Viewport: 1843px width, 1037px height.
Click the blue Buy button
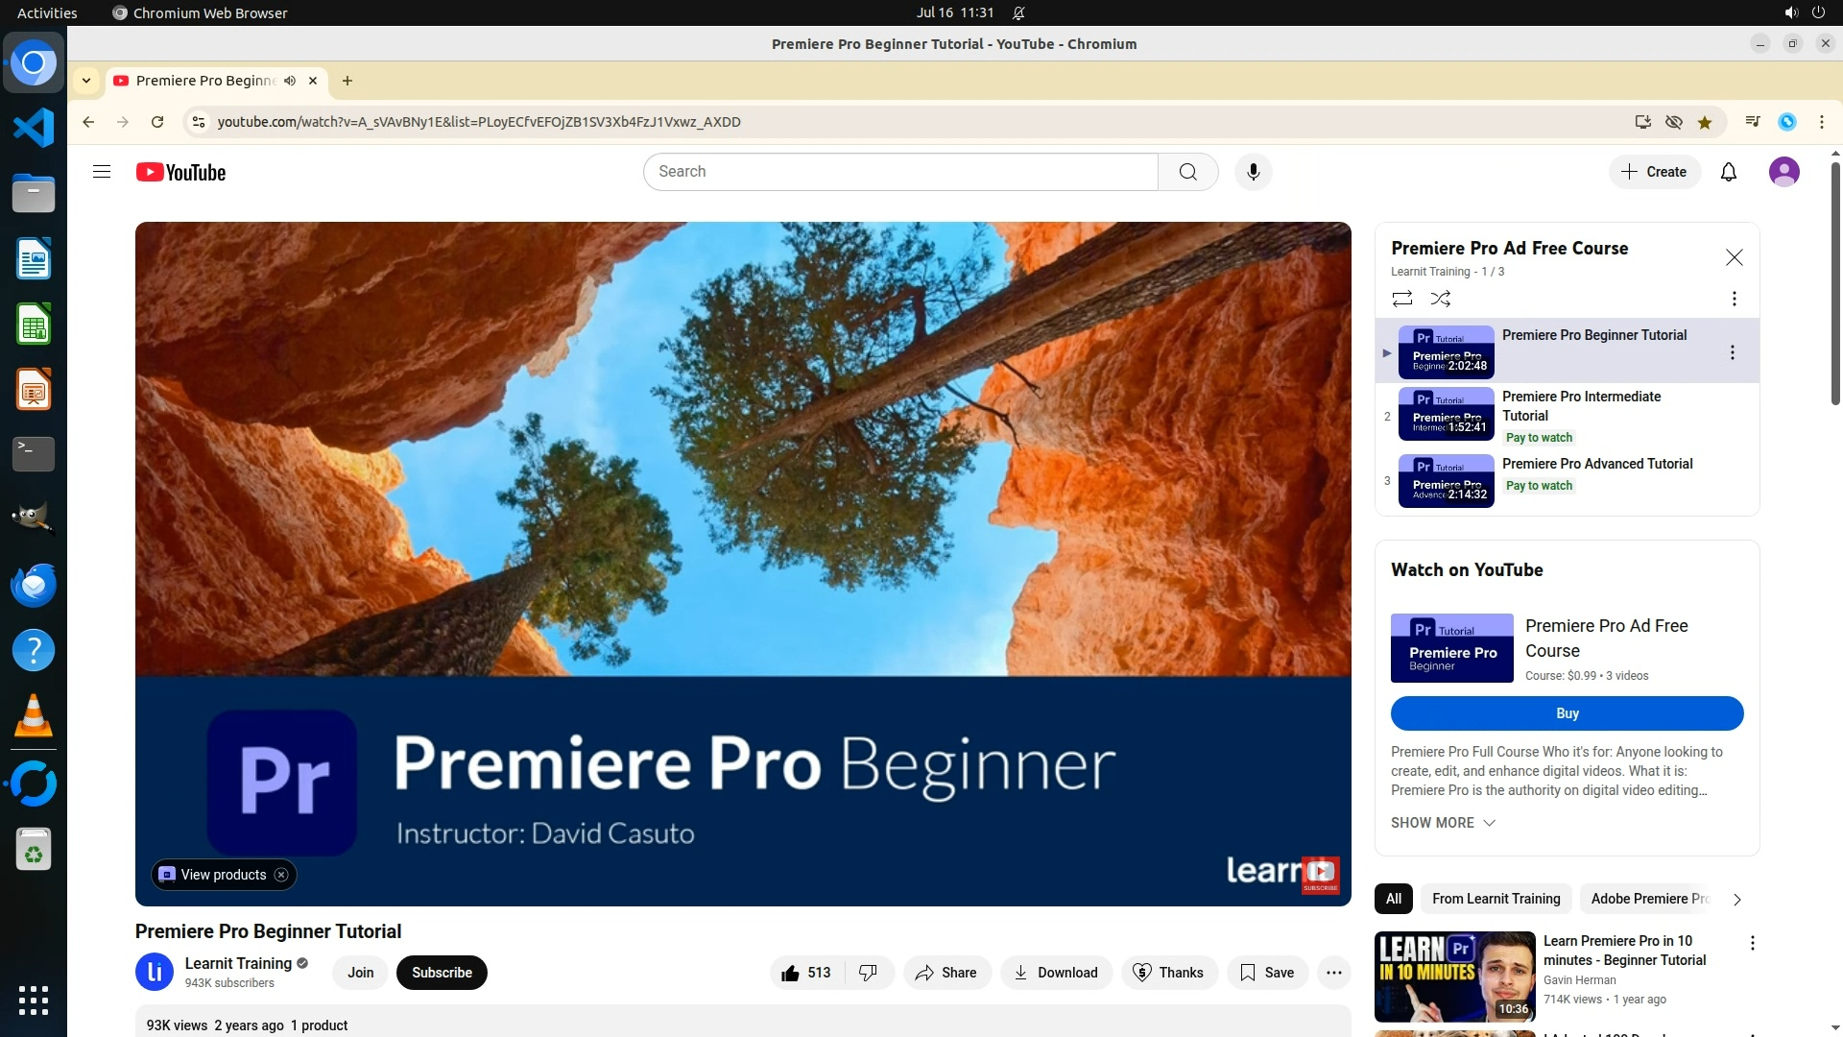1567,713
